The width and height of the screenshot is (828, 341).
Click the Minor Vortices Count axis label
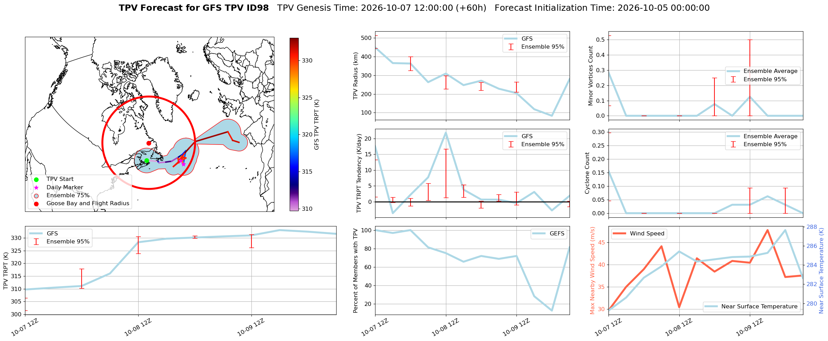click(x=590, y=76)
